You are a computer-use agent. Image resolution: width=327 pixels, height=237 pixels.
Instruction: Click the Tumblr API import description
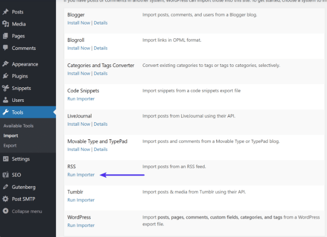194,192
